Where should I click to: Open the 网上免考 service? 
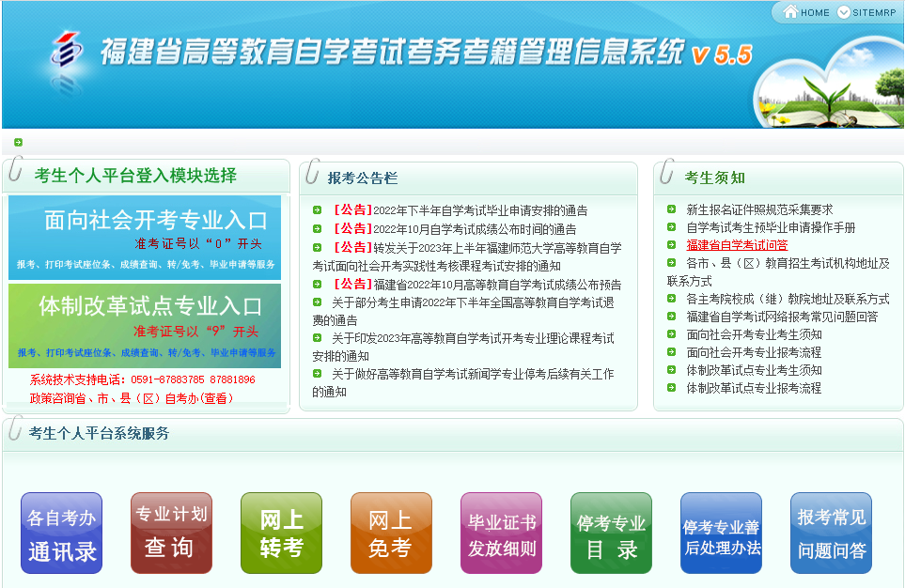(x=390, y=532)
